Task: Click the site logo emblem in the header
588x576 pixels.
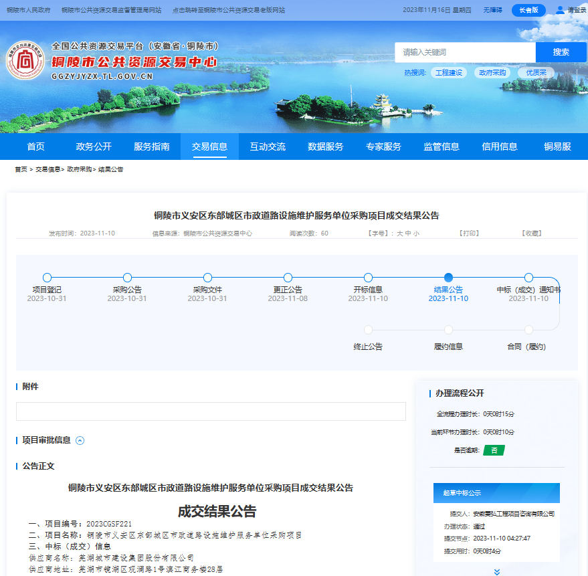Action: [27, 62]
